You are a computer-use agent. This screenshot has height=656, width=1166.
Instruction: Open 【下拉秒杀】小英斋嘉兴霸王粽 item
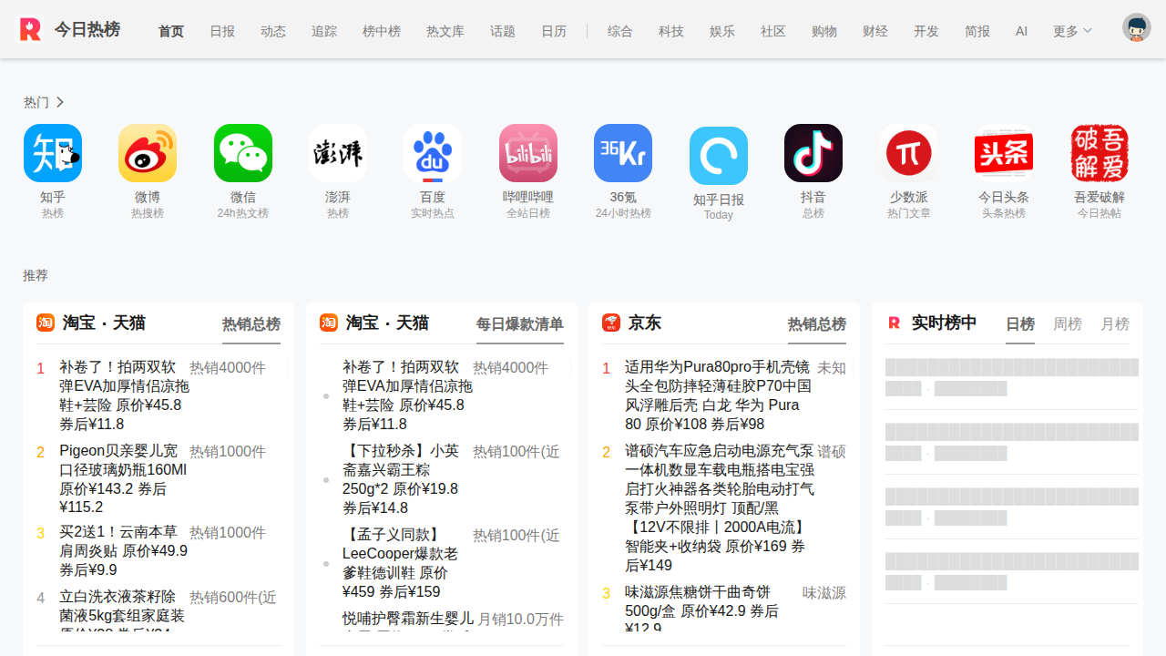tap(407, 479)
